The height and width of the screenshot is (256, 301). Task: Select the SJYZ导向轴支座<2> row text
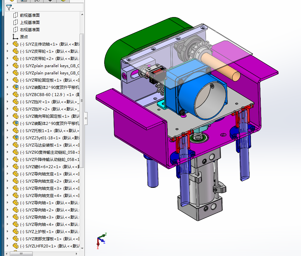click(49, 181)
